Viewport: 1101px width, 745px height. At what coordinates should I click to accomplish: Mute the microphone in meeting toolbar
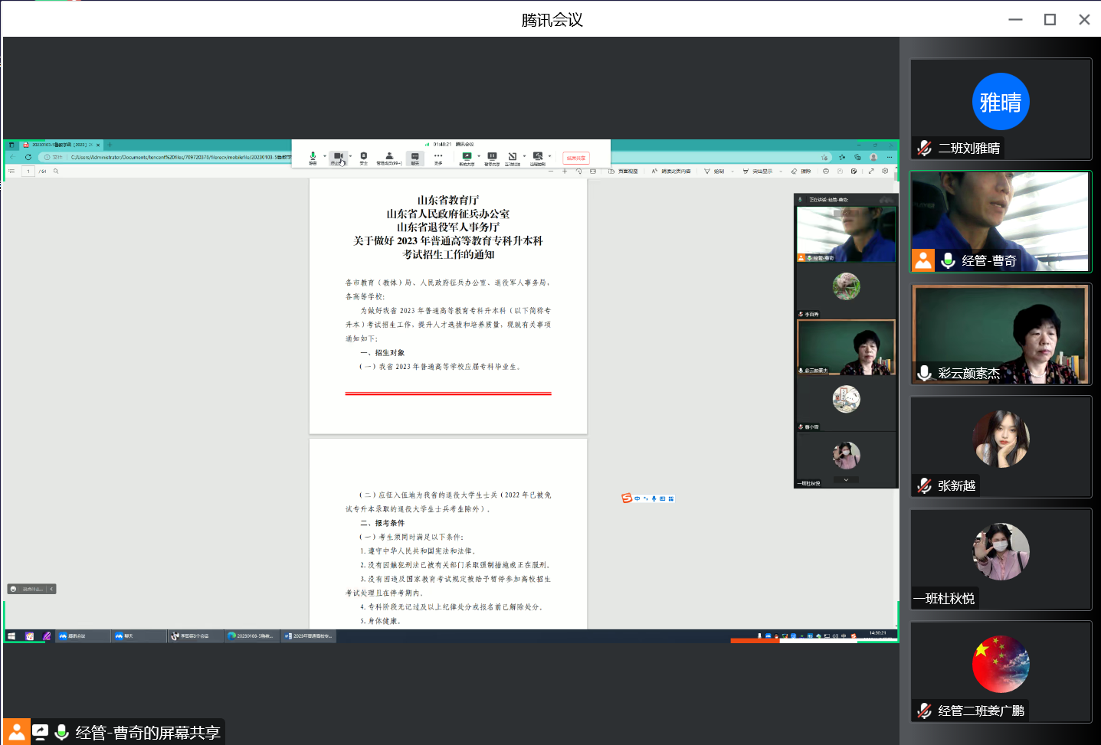pos(313,156)
